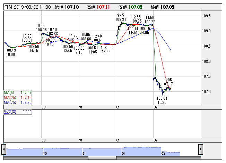
Task: Click the 終値 107.06 closing value
Action: pyautogui.click(x=162, y=7)
